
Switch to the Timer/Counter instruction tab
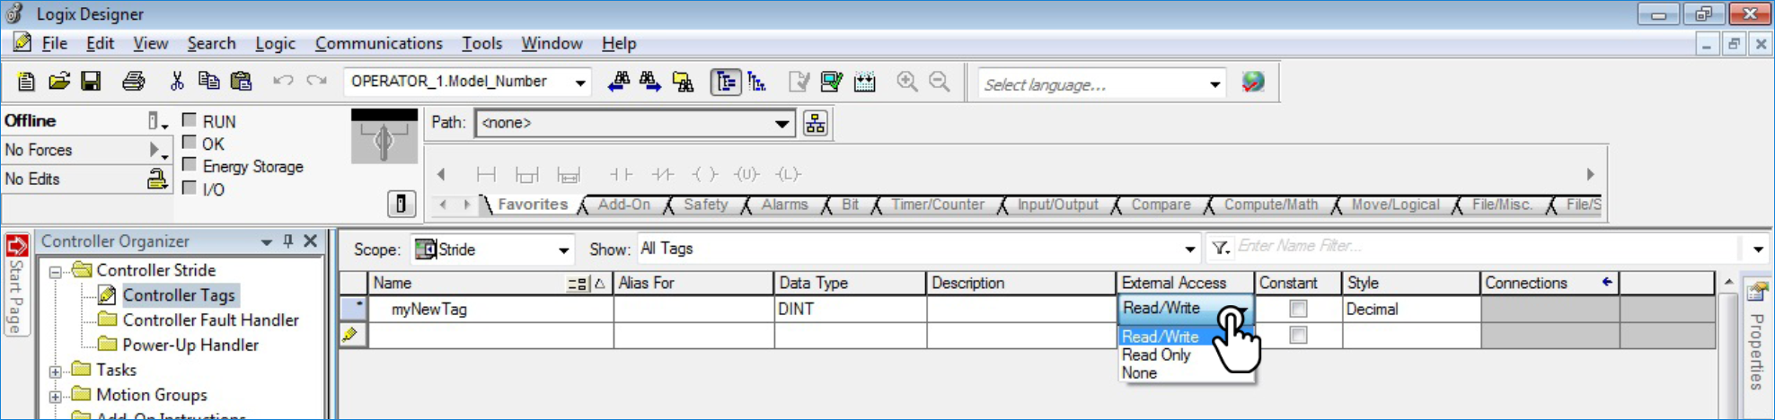pos(937,205)
